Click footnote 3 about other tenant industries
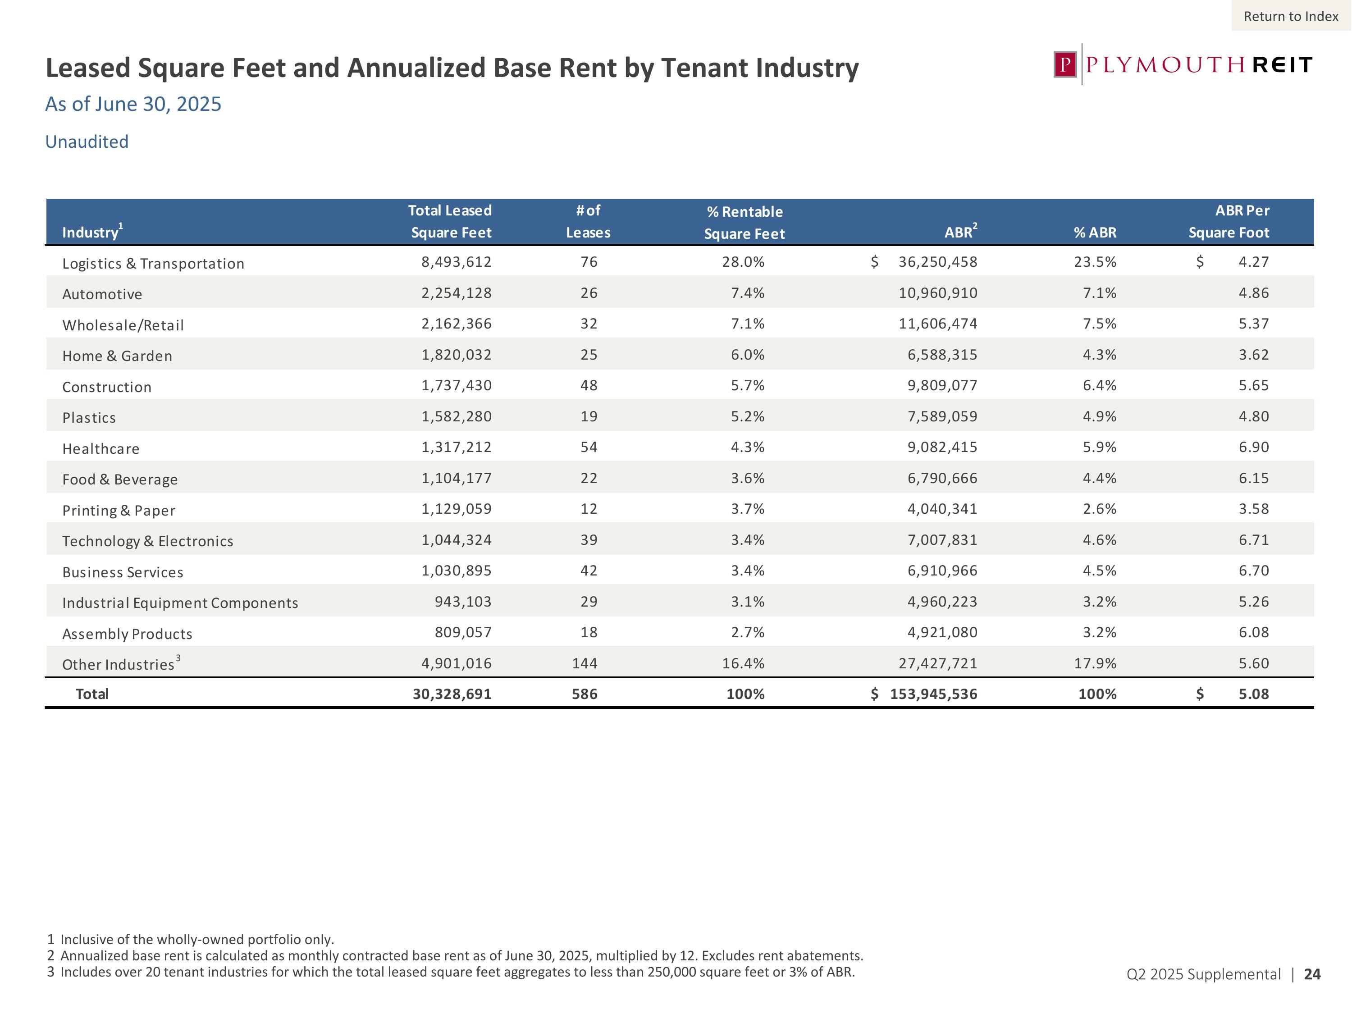Screen dimensions: 1352x1014 [451, 972]
